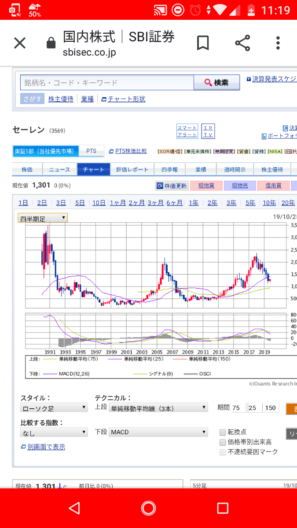
Task: Toggle the 不連続要因マーク checkbox
Action: point(223,452)
